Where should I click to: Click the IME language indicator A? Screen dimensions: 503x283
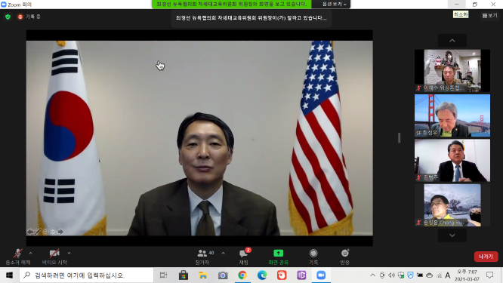point(448,275)
